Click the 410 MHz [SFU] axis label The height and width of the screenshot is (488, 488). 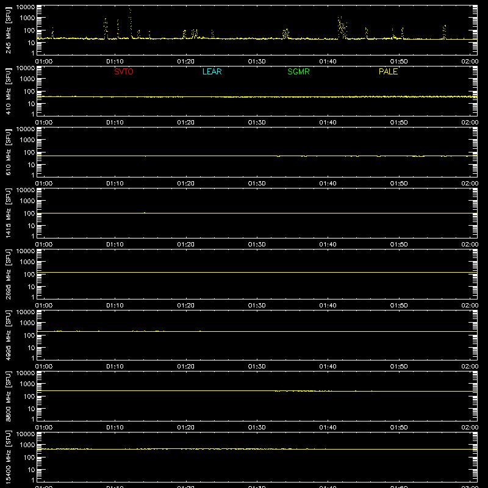coord(8,91)
